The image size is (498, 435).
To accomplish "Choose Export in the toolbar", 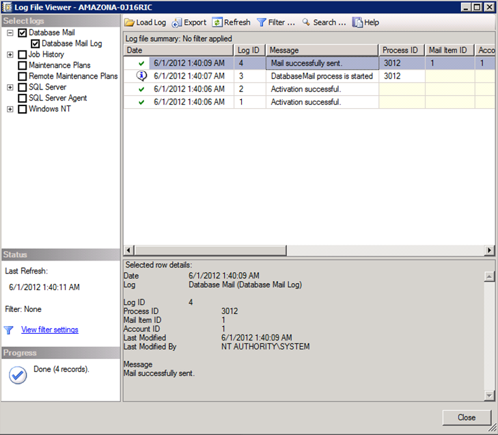I will 189,23.
